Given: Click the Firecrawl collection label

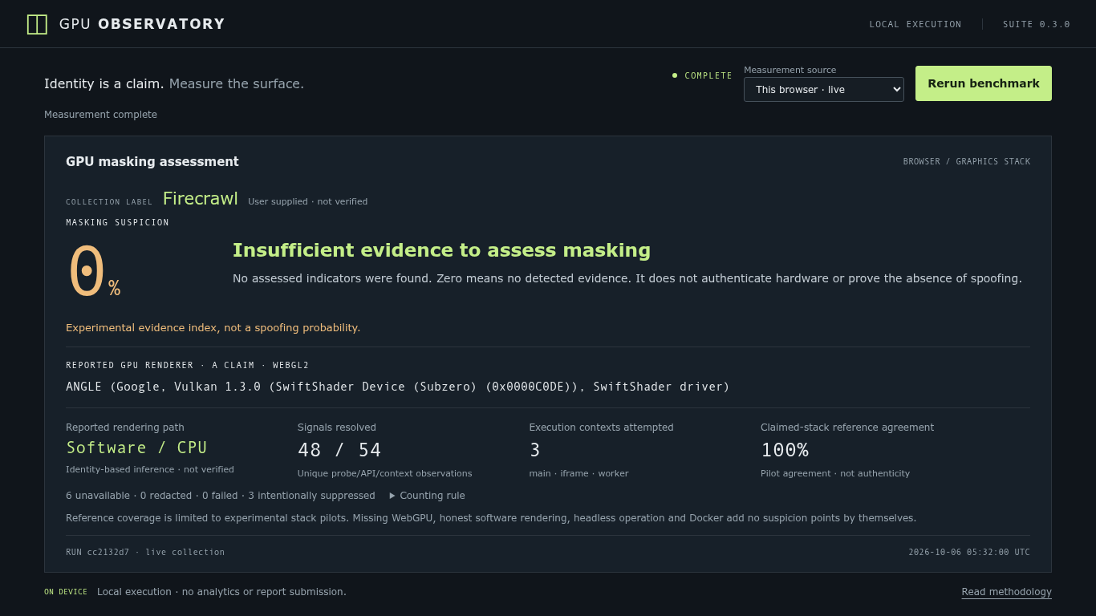Looking at the screenshot, I should click(x=201, y=198).
